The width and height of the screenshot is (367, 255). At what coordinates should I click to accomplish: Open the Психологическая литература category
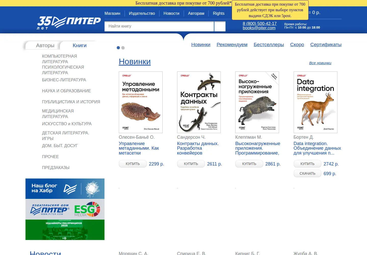click(x=63, y=70)
